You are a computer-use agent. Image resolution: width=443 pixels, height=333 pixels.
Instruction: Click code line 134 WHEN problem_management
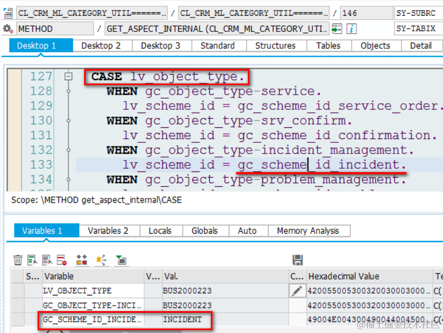click(256, 179)
